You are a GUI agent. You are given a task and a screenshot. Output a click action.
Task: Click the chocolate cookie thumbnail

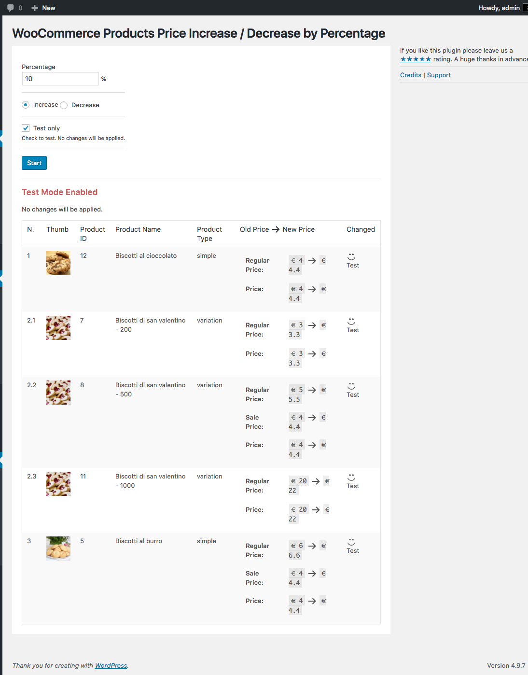pyautogui.click(x=58, y=263)
